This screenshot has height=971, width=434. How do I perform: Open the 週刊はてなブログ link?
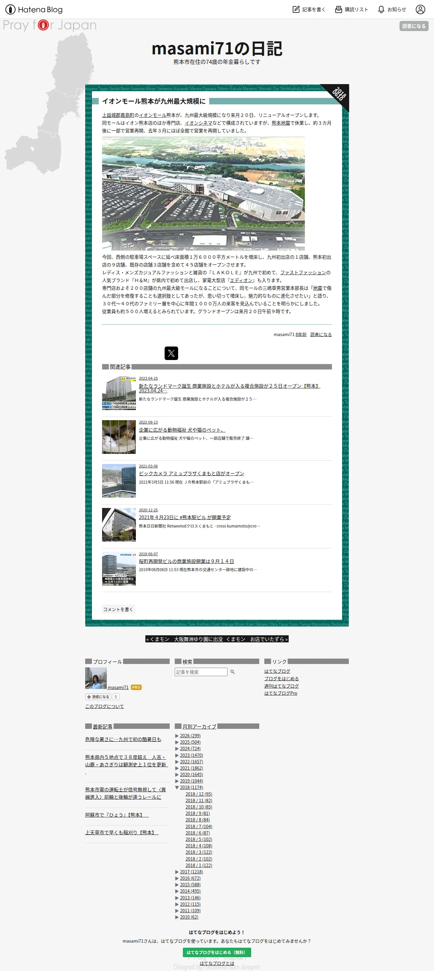click(x=282, y=686)
